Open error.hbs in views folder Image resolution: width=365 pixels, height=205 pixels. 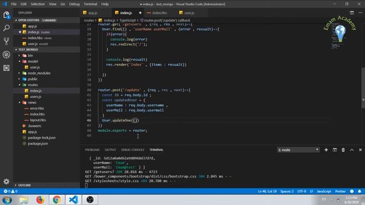pyautogui.click(x=47, y=108)
